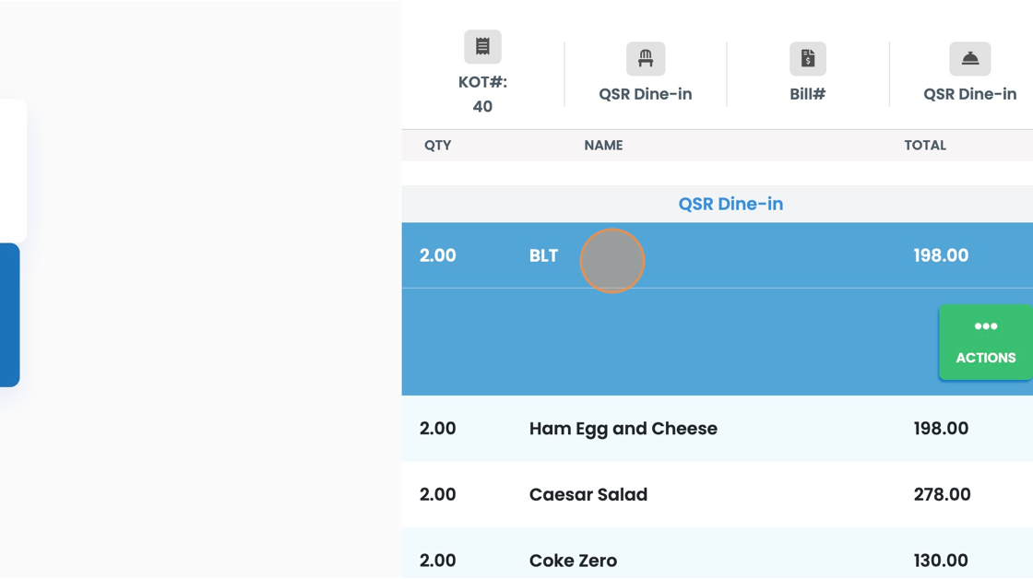Click the Bill# label
This screenshot has width=1033, height=579.
point(808,94)
